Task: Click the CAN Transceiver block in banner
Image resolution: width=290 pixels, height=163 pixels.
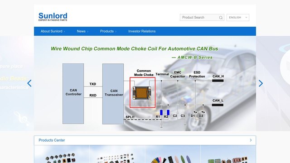Action: click(x=113, y=94)
